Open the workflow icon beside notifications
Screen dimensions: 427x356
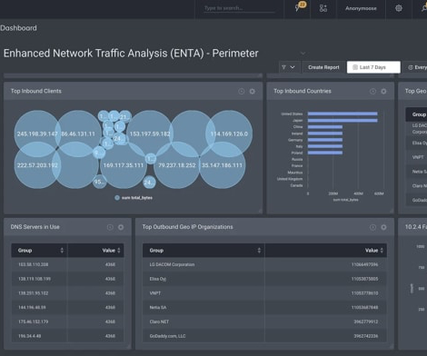pyautogui.click(x=323, y=8)
